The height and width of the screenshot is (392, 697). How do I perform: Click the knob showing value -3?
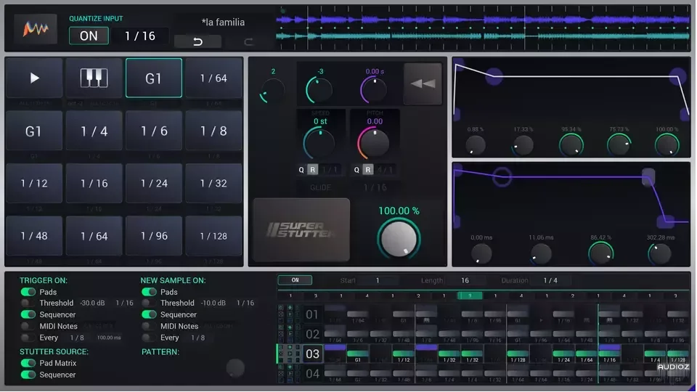(x=319, y=89)
